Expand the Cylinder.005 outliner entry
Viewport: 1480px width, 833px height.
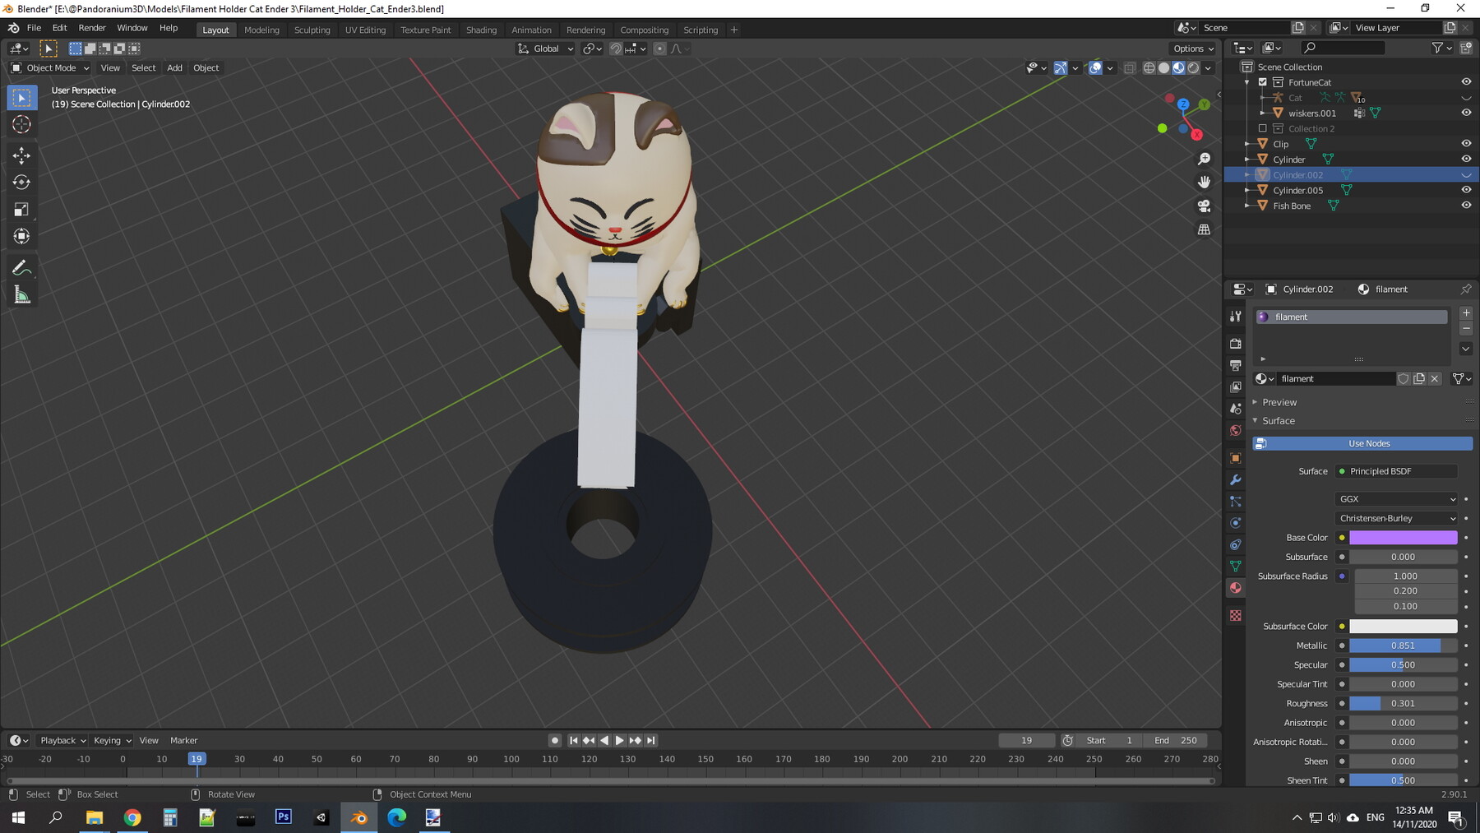pyautogui.click(x=1248, y=190)
